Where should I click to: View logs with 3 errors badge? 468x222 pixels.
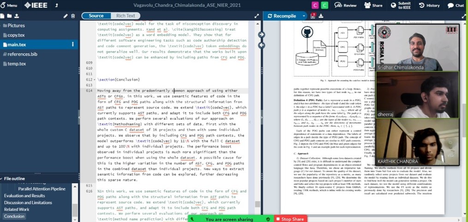pyautogui.click(x=313, y=16)
